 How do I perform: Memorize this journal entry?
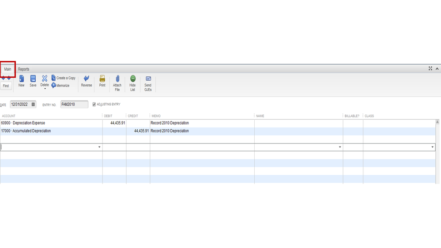pyautogui.click(x=60, y=86)
